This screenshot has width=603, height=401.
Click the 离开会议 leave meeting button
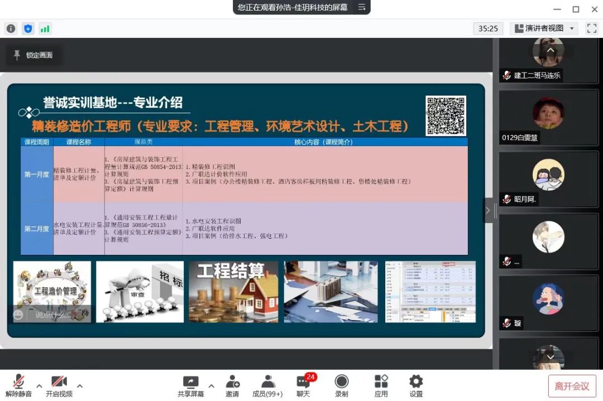click(572, 386)
